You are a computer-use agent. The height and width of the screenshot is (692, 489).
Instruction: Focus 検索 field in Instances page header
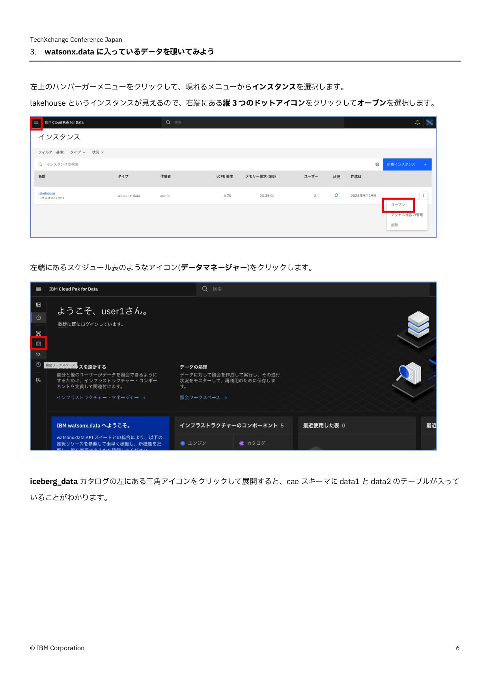252,123
